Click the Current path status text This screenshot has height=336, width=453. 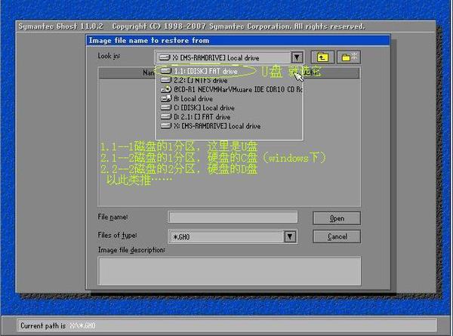point(58,326)
